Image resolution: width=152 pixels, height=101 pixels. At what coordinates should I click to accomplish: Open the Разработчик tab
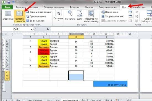pos(139,7)
